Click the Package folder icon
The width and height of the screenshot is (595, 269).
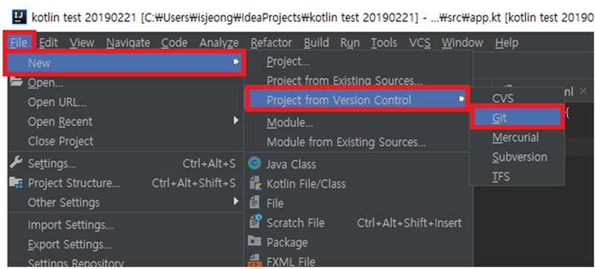[x=254, y=242]
